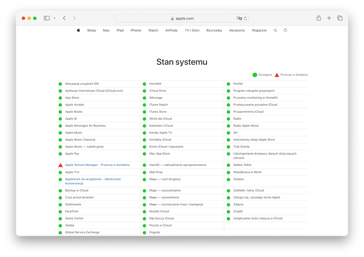Go back with the left arrow
Image resolution: width=364 pixels, height=257 pixels.
pyautogui.click(x=64, y=18)
